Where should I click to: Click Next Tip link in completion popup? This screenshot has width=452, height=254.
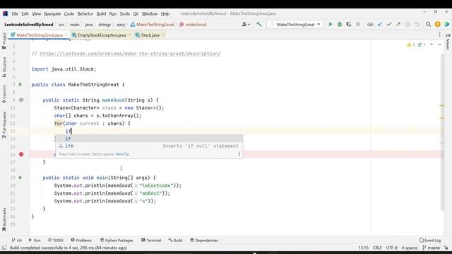122,154
